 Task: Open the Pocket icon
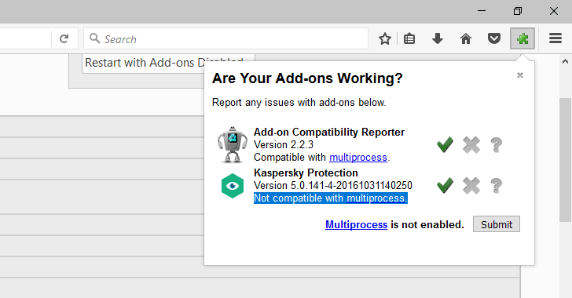(494, 38)
